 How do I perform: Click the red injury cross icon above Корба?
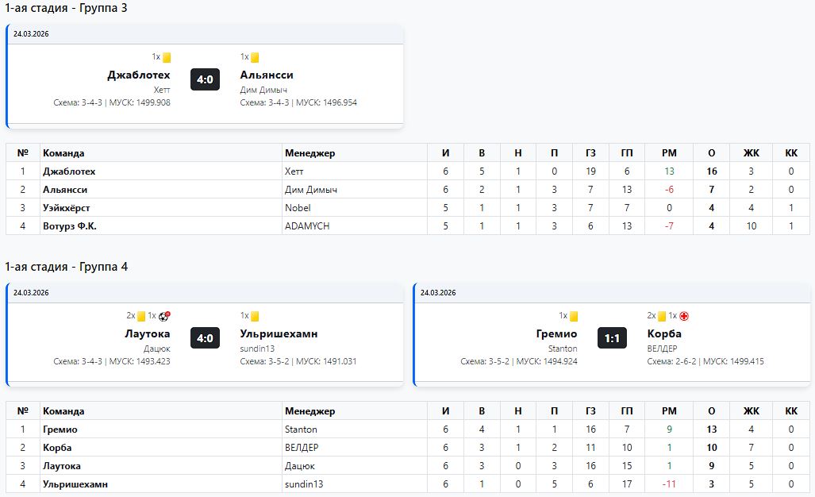point(683,316)
